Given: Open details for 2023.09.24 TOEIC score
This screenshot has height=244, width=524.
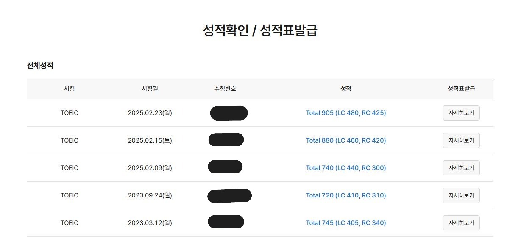Looking at the screenshot, I should pyautogui.click(x=461, y=195).
